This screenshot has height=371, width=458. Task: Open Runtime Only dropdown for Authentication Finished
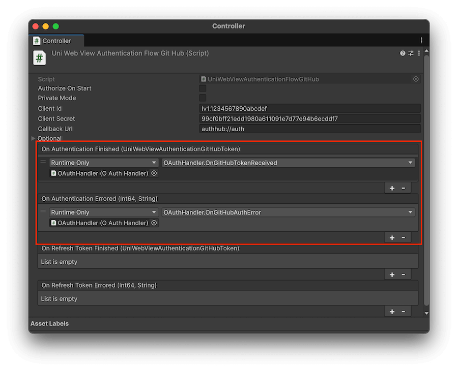104,163
